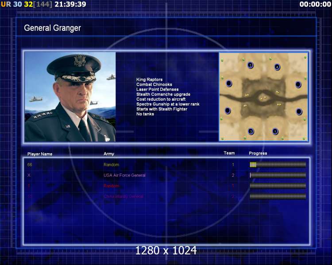Click team number in player 66's row
This screenshot has width=332, height=265.
click(233, 165)
